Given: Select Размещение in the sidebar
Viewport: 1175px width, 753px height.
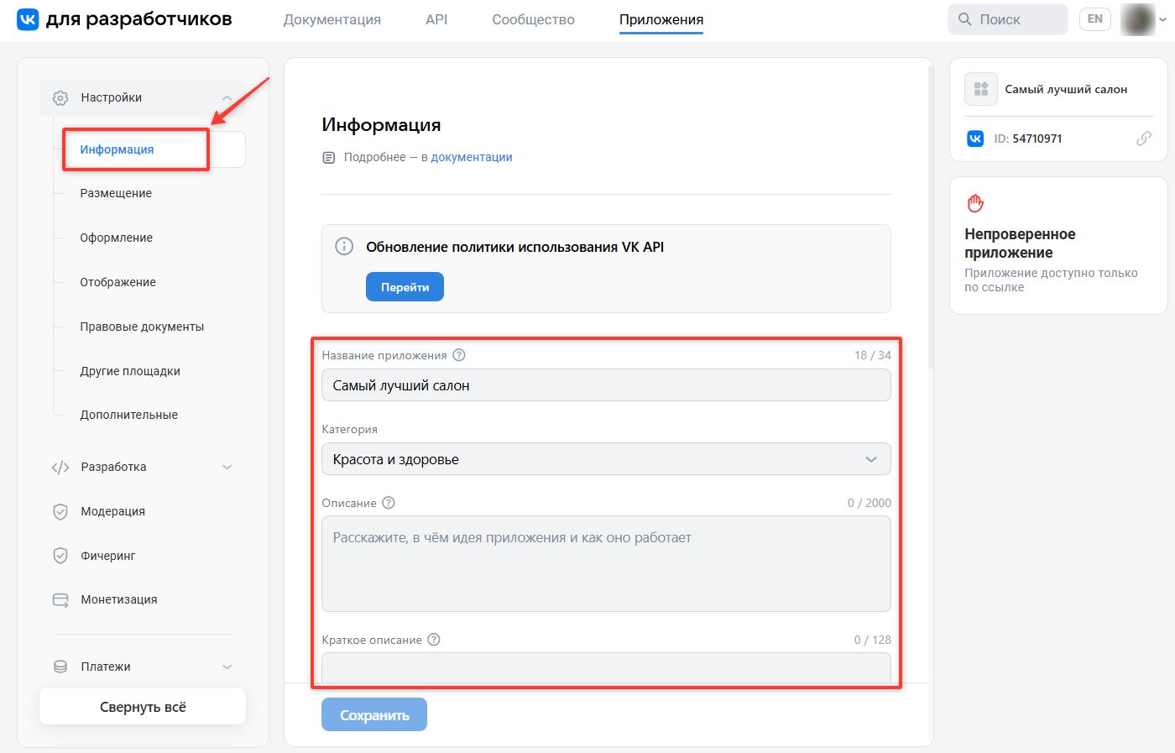Looking at the screenshot, I should [x=116, y=193].
